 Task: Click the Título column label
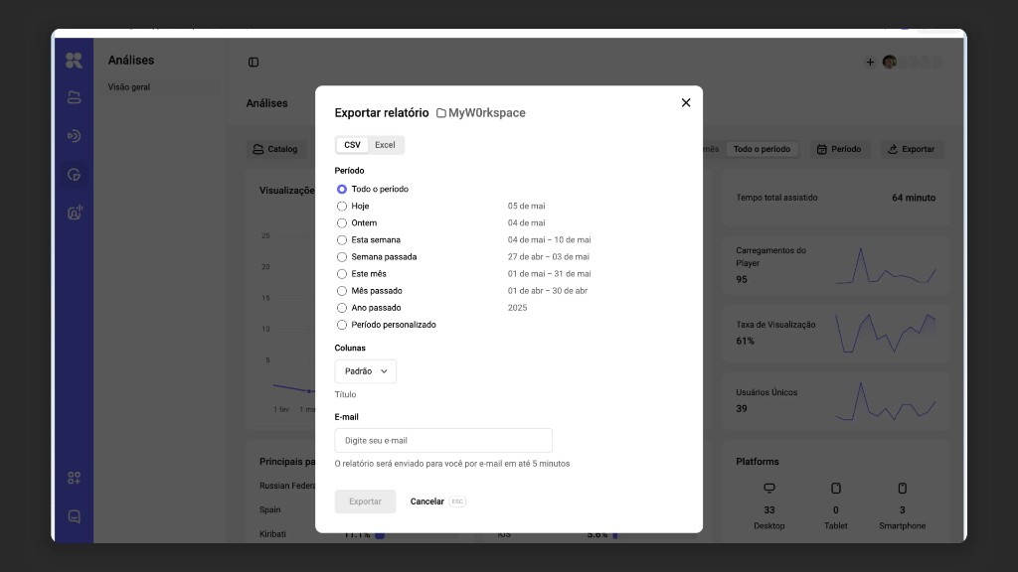(345, 394)
